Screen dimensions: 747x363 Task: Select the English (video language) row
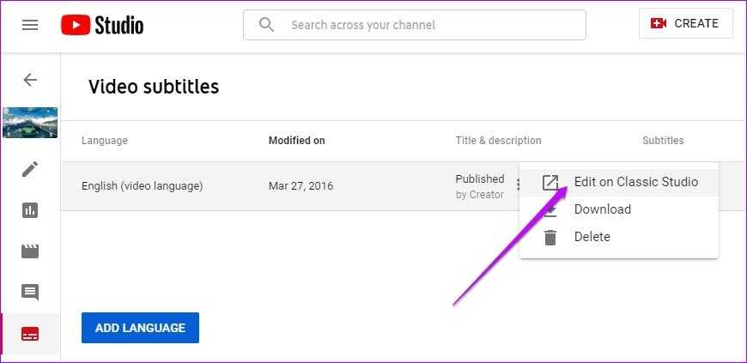click(x=142, y=185)
